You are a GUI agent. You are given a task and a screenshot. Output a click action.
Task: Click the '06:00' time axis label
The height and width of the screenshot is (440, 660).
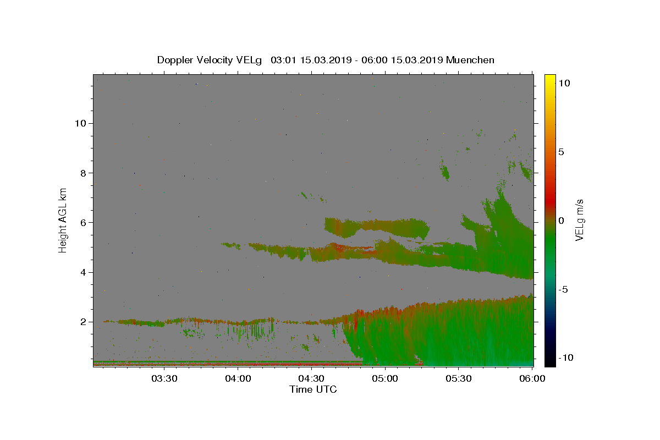[x=532, y=378]
